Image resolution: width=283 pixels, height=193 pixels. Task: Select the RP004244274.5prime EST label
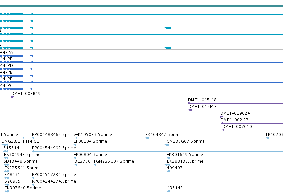[x=54, y=181]
